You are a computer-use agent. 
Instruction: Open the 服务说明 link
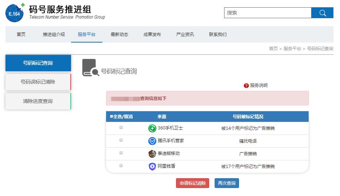(x=259, y=85)
